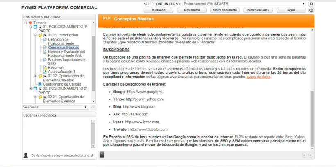Click the course tree scrollbar thumb
Screen dimensions: 336x167
93,63
